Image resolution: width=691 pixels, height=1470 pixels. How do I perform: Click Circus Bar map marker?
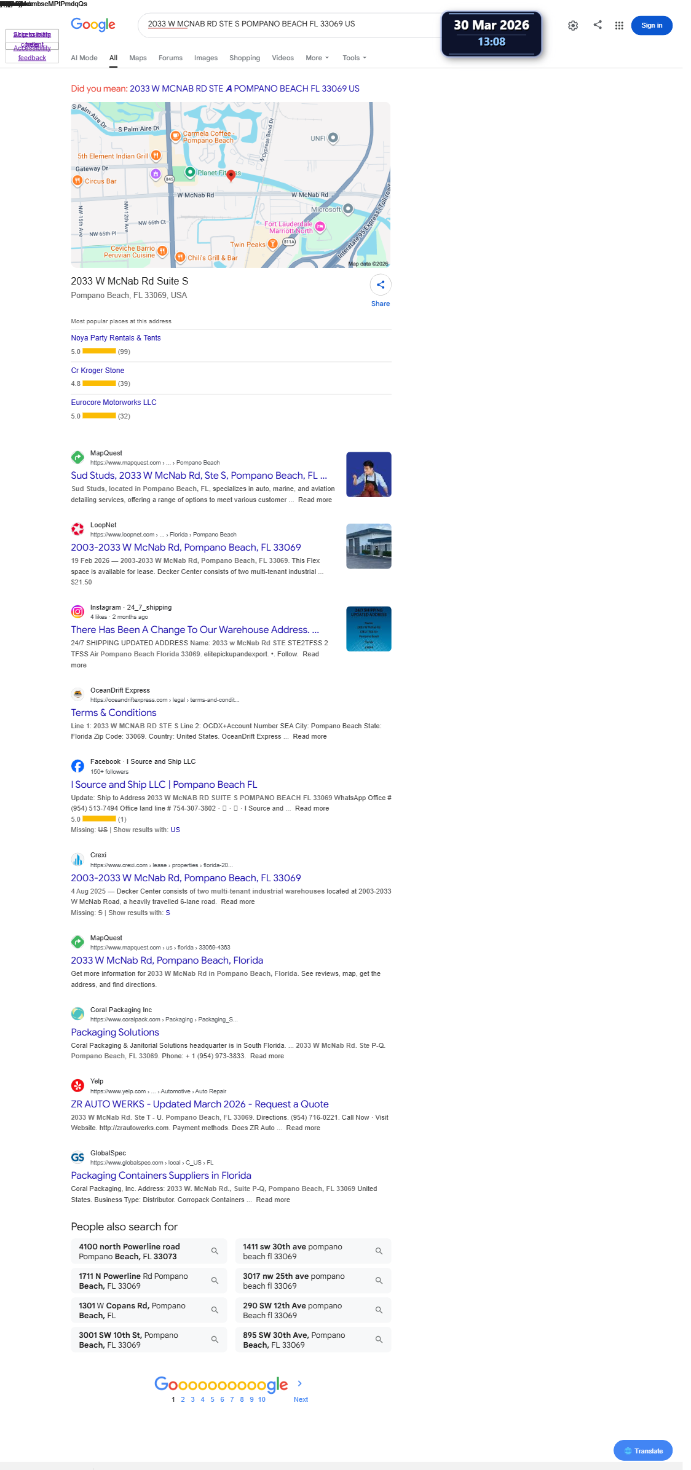[x=77, y=181]
